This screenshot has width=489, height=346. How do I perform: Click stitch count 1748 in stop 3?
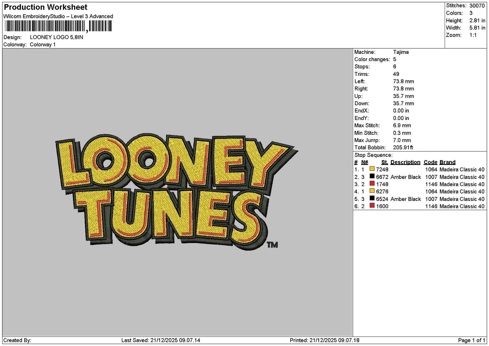tap(382, 184)
